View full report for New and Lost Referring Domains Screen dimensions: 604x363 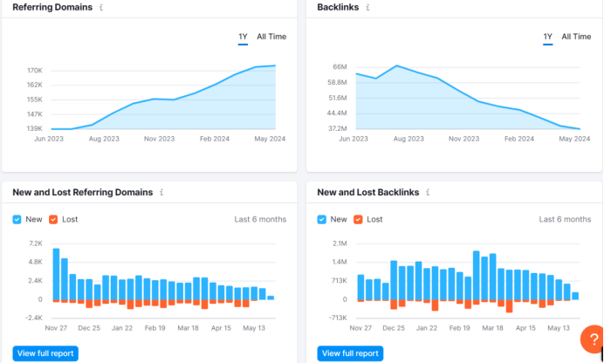[x=45, y=353]
